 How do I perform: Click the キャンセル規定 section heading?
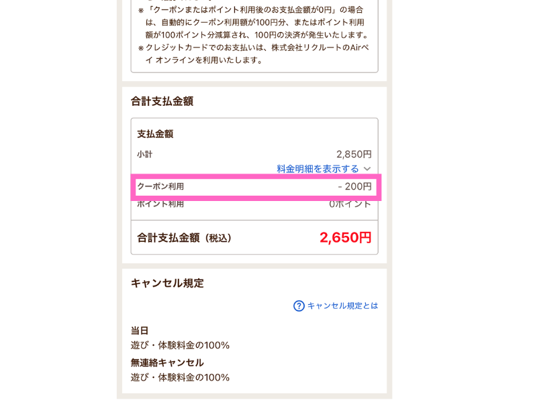pos(167,283)
